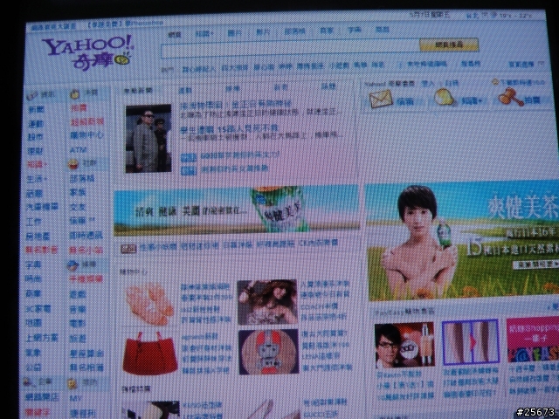Open the 運動 news tab
559x419 pixels.
coord(185,90)
